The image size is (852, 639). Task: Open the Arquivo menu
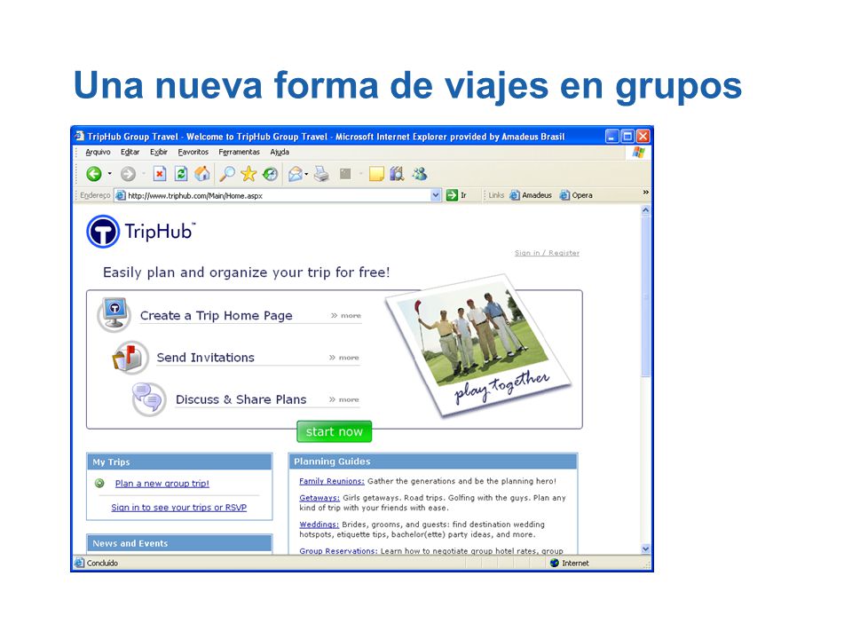(98, 152)
